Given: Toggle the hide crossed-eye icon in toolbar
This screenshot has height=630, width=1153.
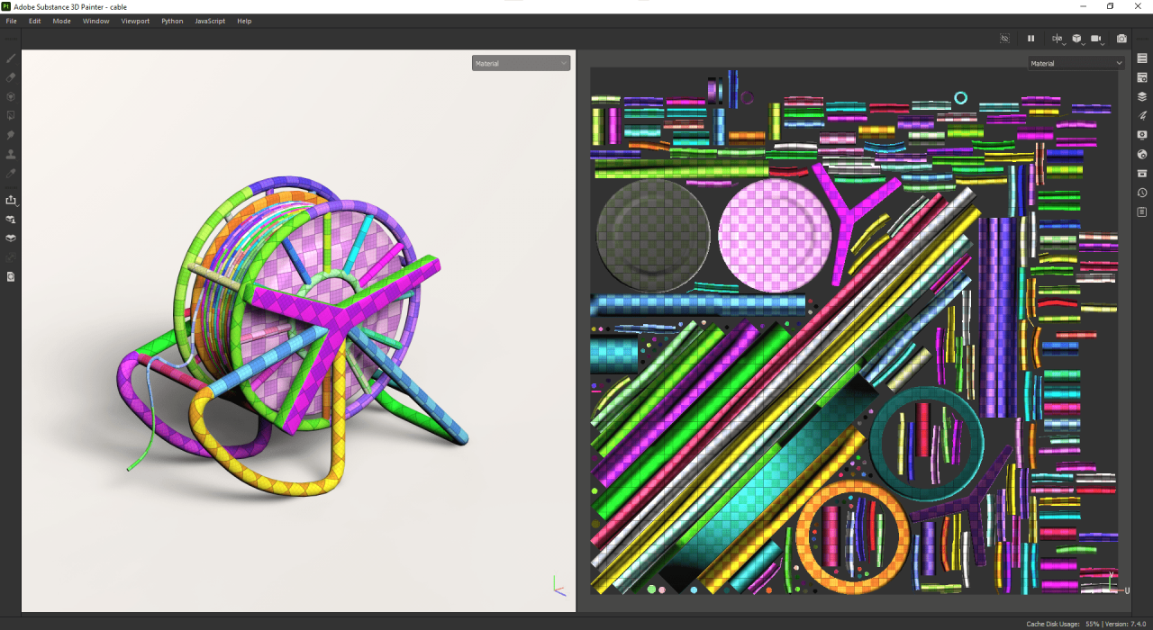Looking at the screenshot, I should [x=1005, y=39].
